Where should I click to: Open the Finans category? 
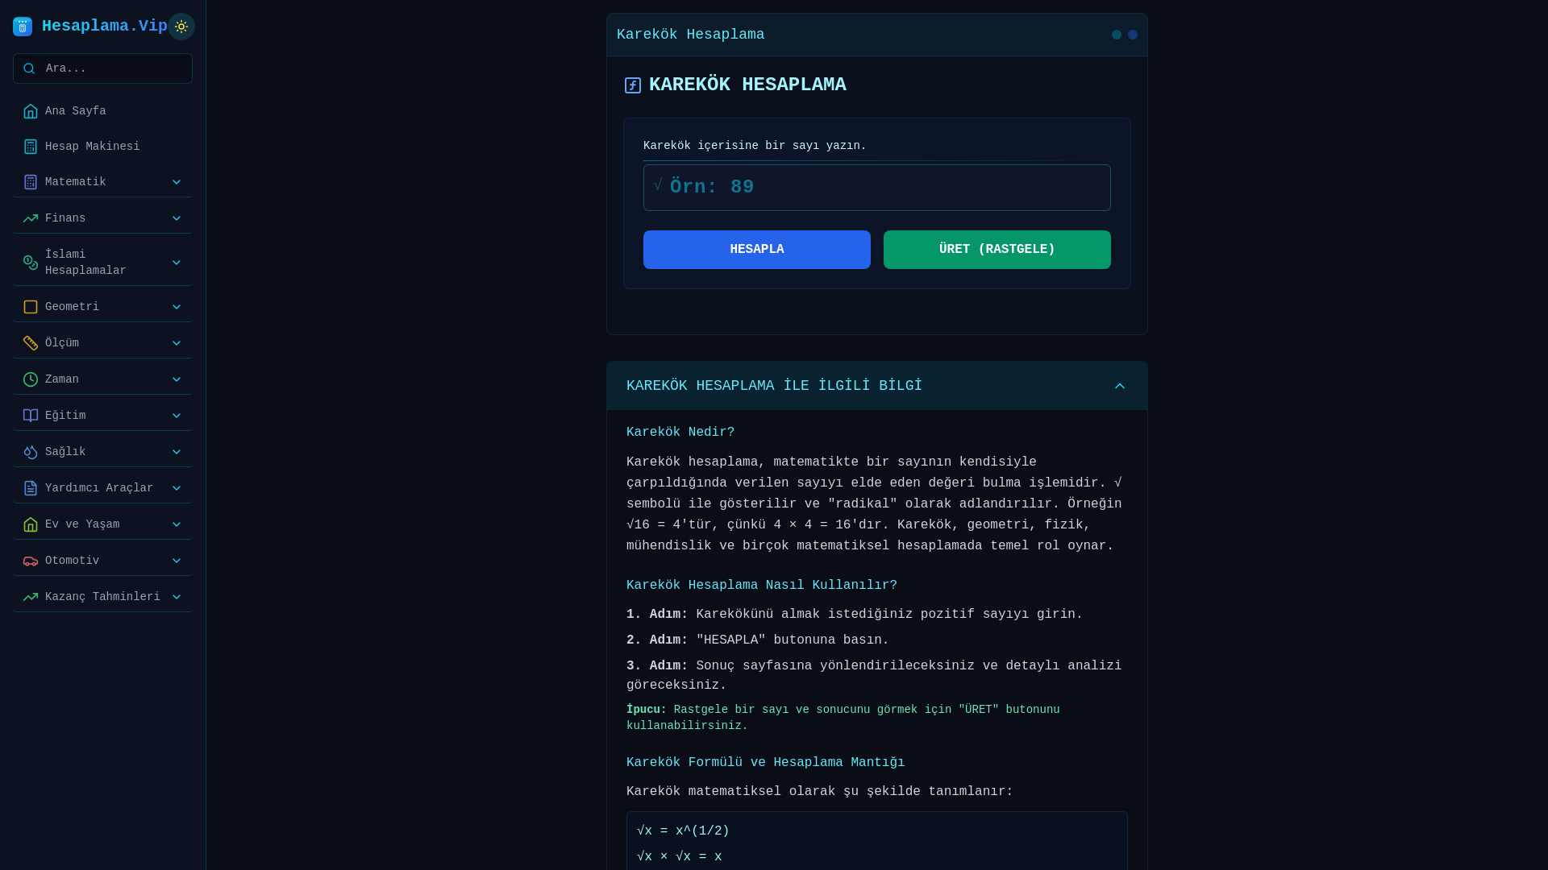click(102, 218)
